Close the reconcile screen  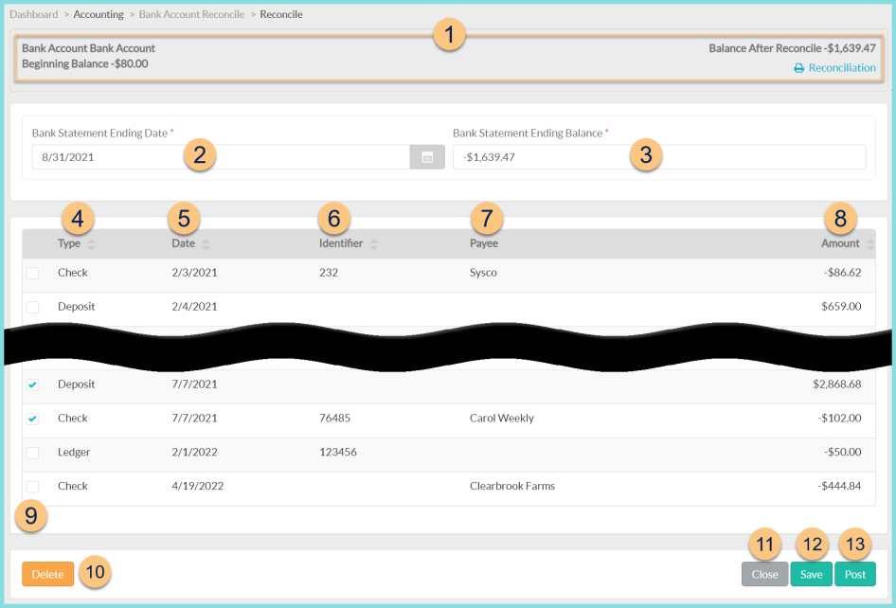(x=764, y=574)
